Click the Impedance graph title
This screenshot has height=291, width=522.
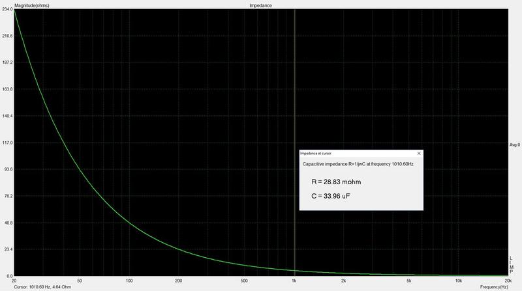click(260, 6)
